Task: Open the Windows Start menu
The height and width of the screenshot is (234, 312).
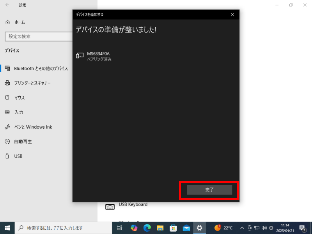Action: 7,228
